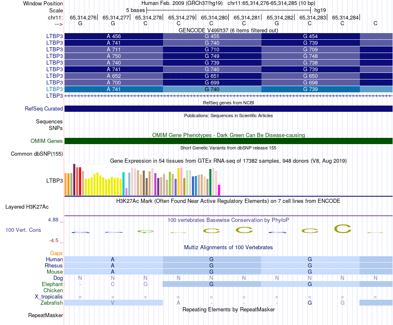Click codon cell 'G 651'
393x325 pixels.
pyautogui.click(x=212, y=76)
